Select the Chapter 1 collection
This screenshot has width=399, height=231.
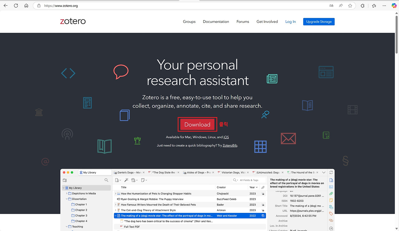[x=81, y=204]
